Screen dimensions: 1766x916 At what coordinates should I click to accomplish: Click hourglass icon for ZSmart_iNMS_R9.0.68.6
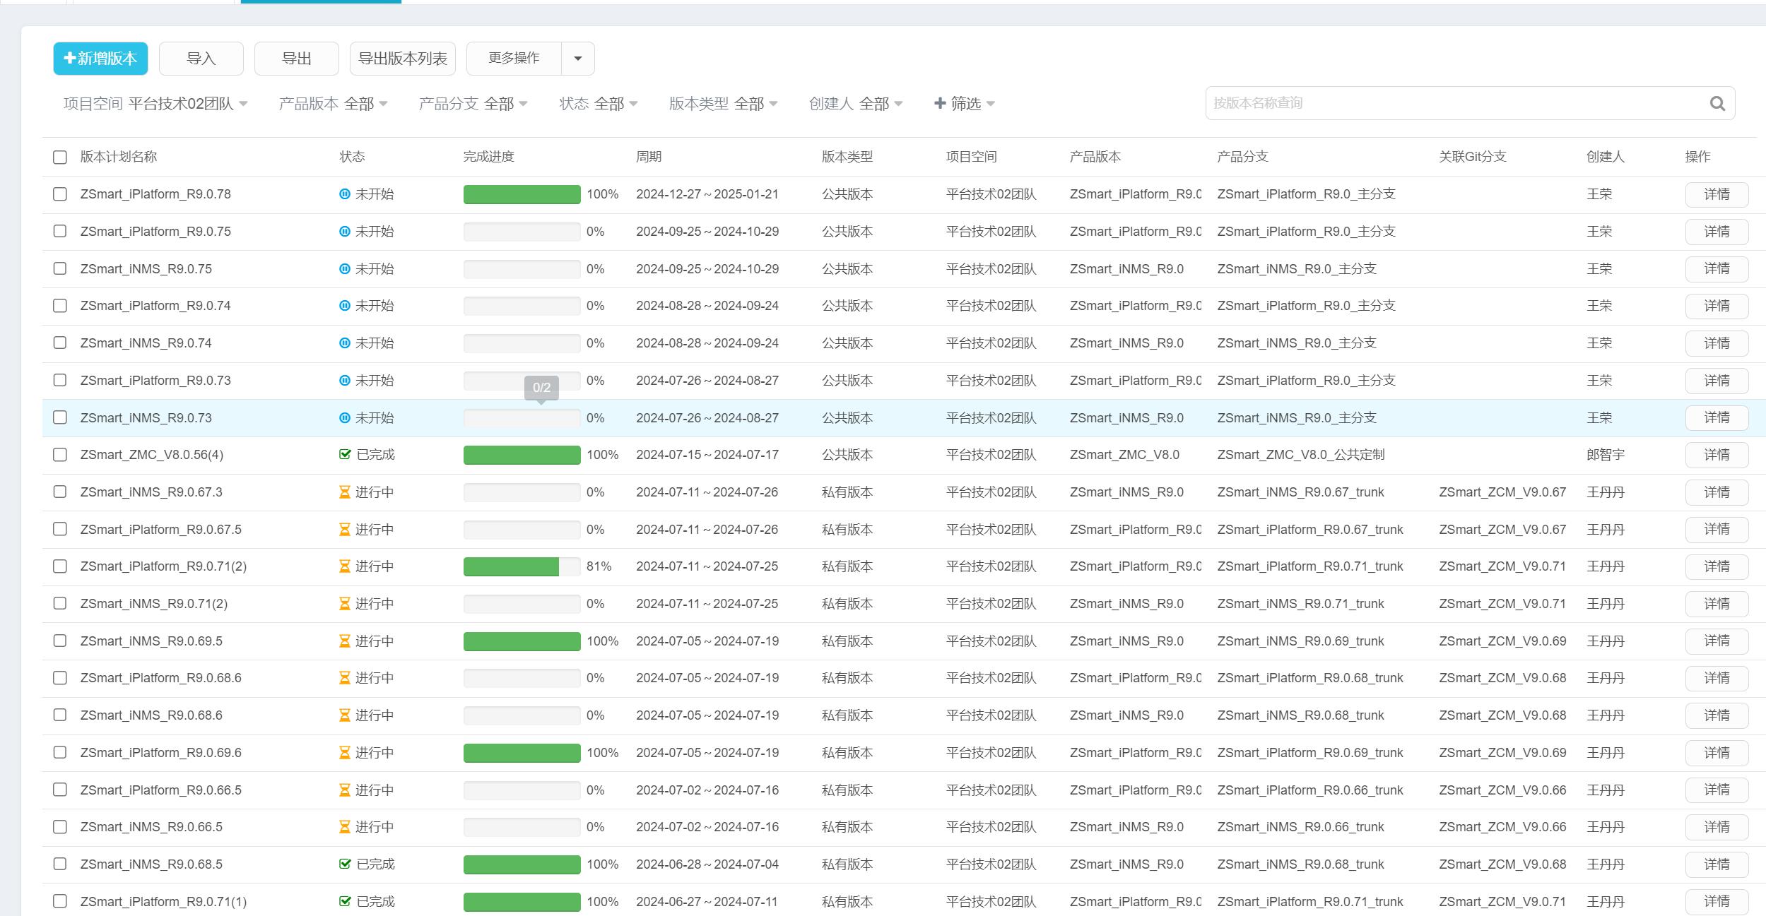pyautogui.click(x=345, y=715)
